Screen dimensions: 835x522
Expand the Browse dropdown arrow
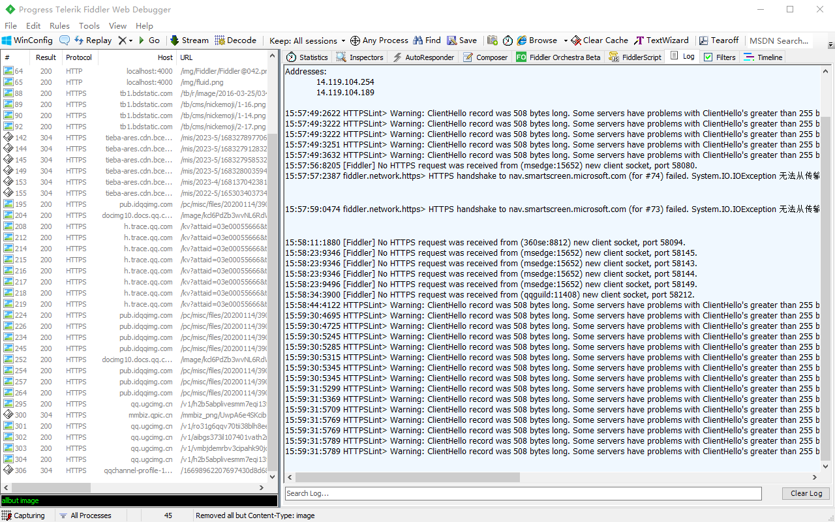[x=566, y=40]
